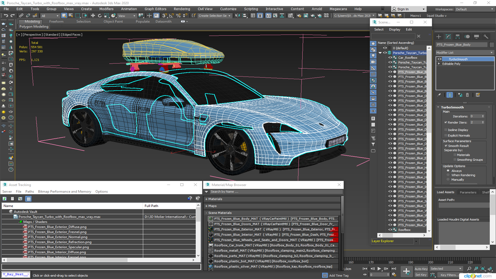
Task: Open Command Panel Create tab plus icon
Action: click(x=439, y=37)
